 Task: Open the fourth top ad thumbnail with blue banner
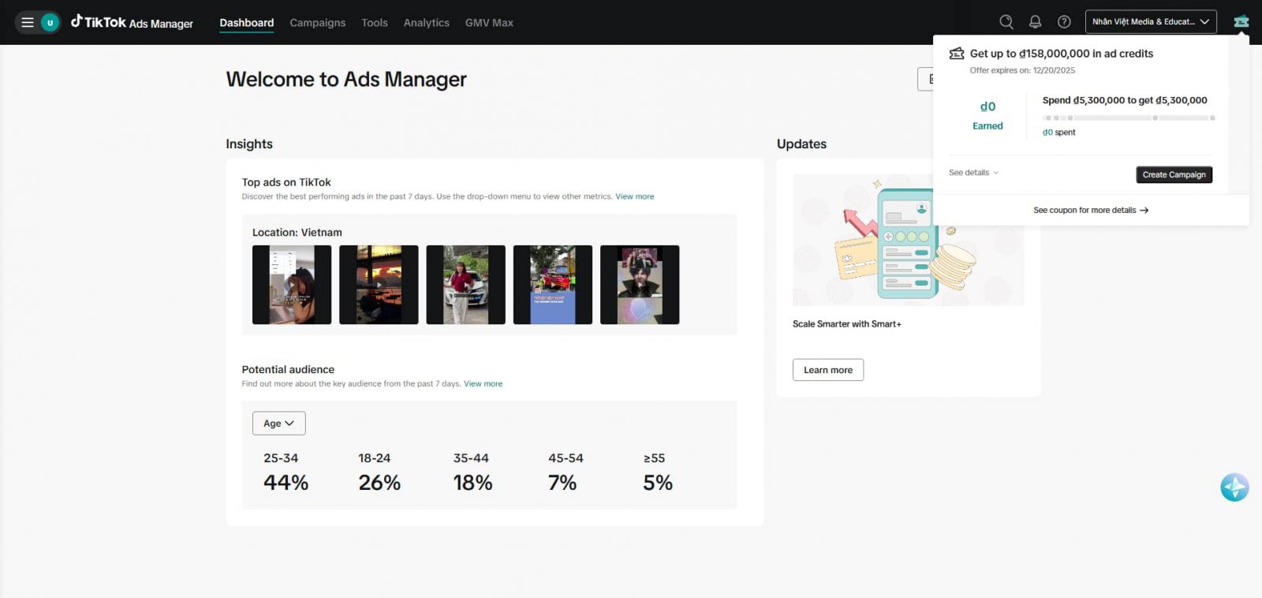[553, 285]
